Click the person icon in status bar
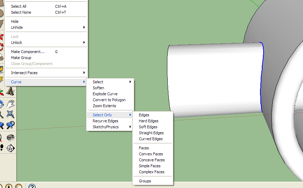Viewport: 303px width, 188px height. coord(9,186)
